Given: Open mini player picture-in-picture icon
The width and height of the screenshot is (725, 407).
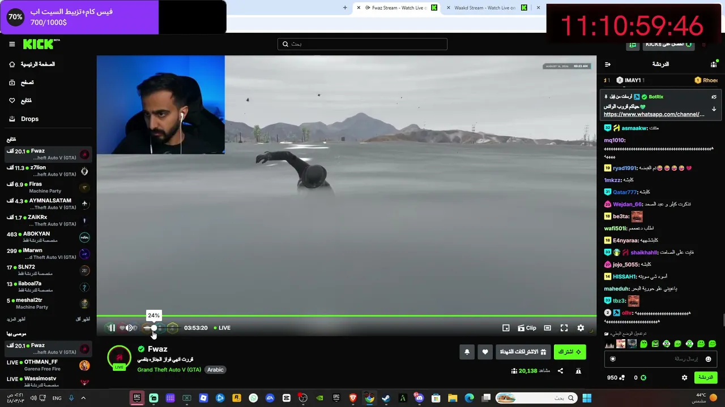Looking at the screenshot, I should [506, 328].
